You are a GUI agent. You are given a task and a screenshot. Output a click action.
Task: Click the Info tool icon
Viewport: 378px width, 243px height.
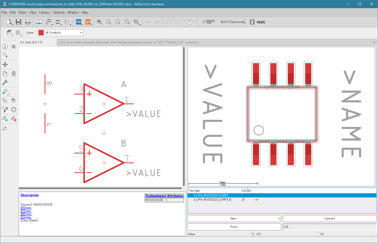pos(5,47)
